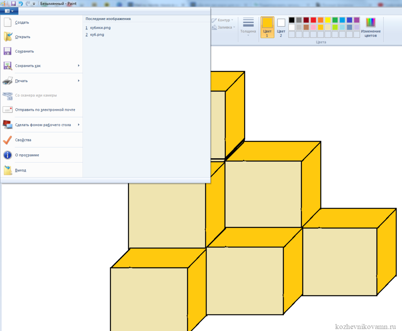The image size is (402, 331).
Task: Select Цвет 1 foreground color button
Action: click(267, 27)
